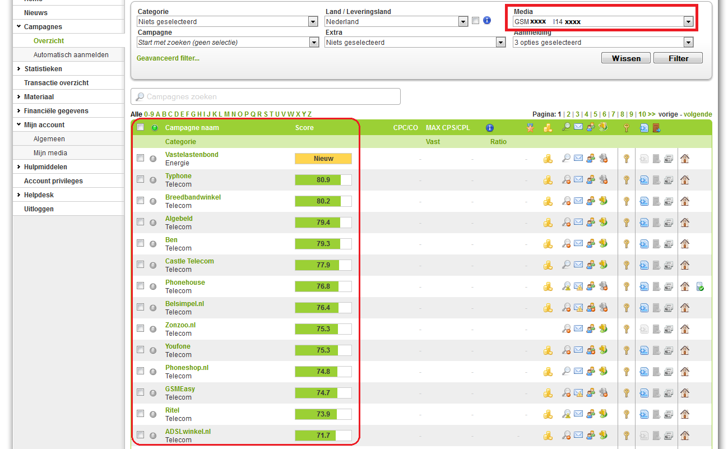Viewport: 728px width, 449px height.
Task: Tick the Breedbandwinkel row checkbox
Action: click(140, 201)
